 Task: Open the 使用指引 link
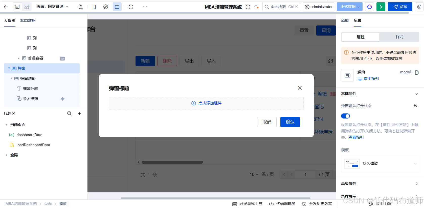pos(368,78)
